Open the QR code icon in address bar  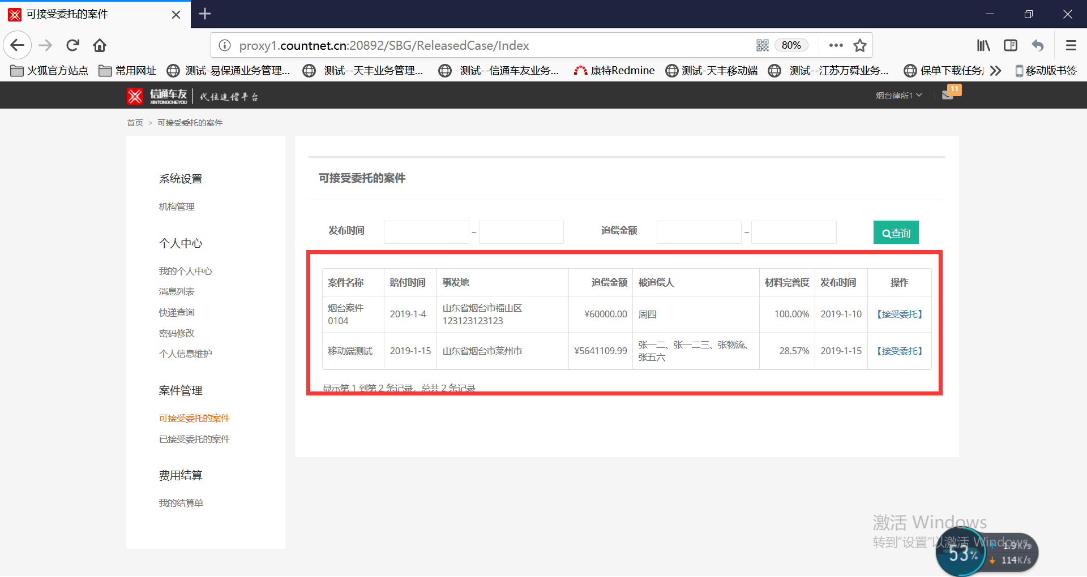coord(763,45)
